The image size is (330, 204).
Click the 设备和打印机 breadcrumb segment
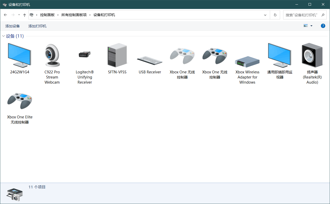[104, 15]
